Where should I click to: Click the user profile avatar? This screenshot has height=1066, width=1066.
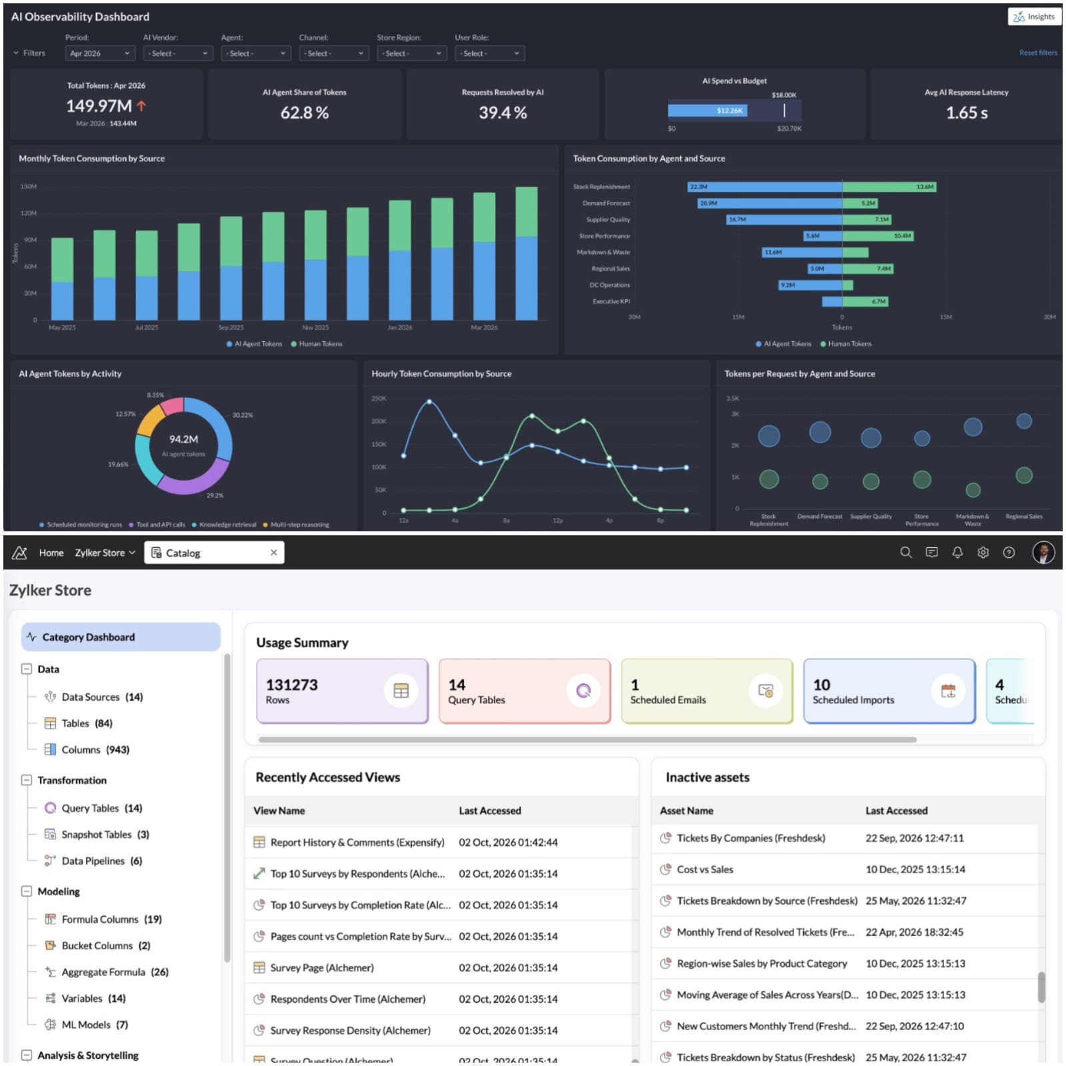click(x=1043, y=552)
